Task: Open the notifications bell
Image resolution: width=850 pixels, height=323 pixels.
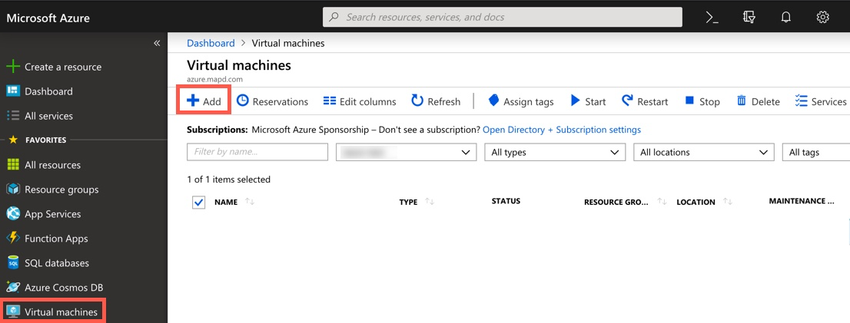Action: point(785,18)
